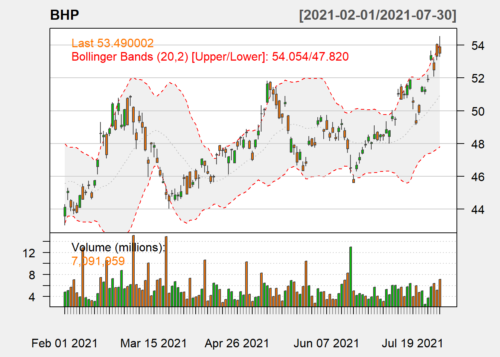The image size is (500, 357).
Task: Click the 'Feb 01 2021' date label
Action: (64, 343)
